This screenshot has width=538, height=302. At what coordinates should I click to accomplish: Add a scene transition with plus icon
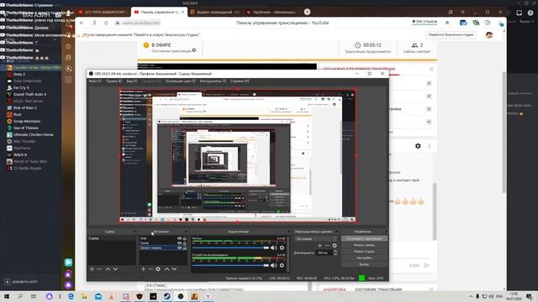pyautogui.click(x=319, y=246)
